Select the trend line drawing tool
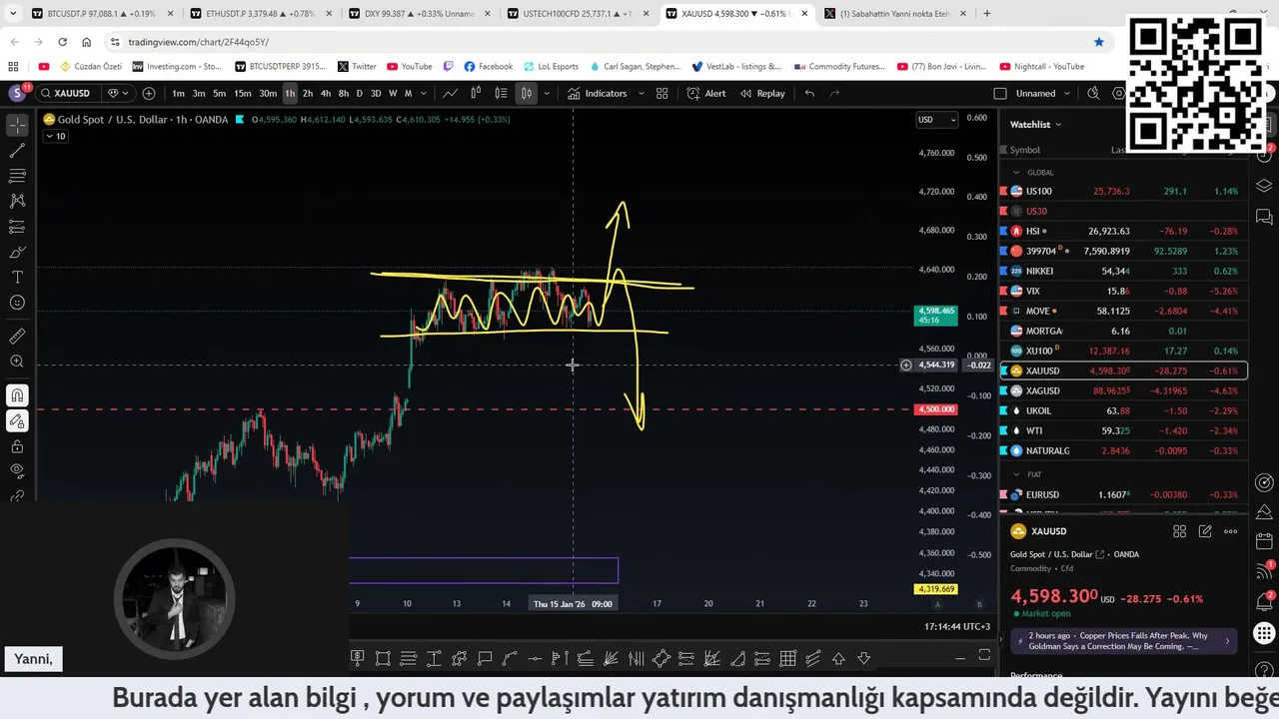This screenshot has height=719, width=1279. tap(17, 151)
